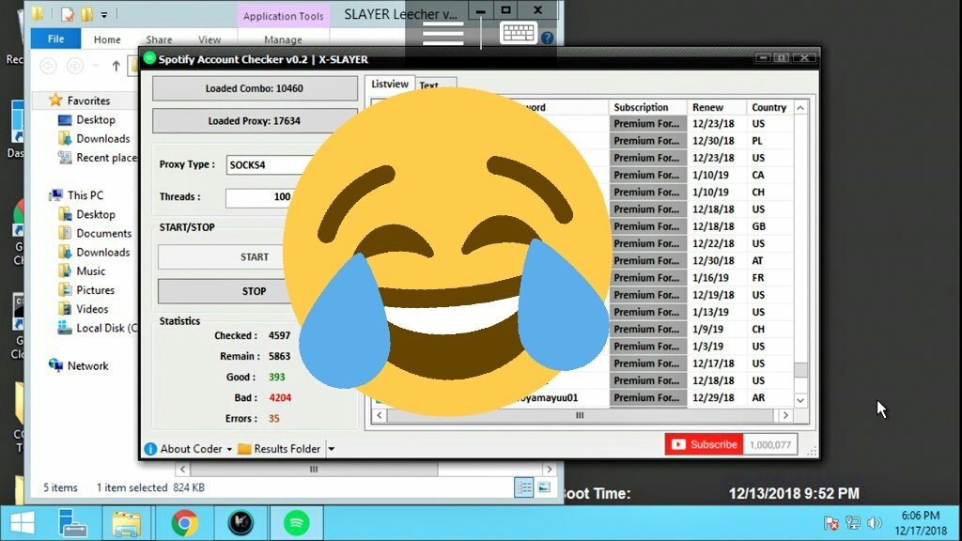
Task: Click the scroll down arrow of results list
Action: pyautogui.click(x=800, y=400)
